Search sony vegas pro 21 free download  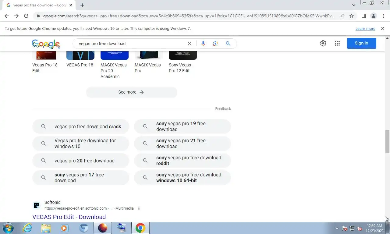tap(183, 144)
